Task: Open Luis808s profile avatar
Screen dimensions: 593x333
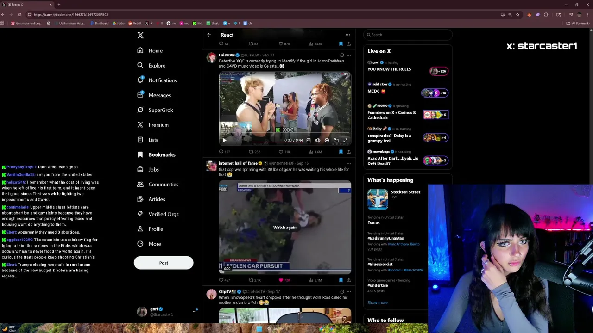Action: [211, 57]
